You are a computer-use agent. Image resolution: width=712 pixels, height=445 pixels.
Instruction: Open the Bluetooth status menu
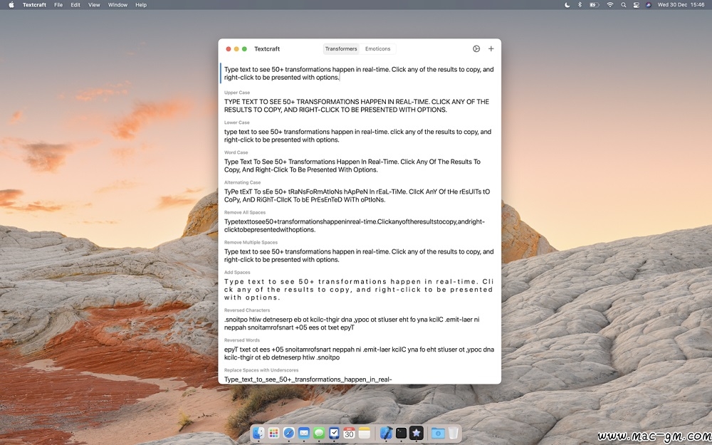tap(580, 4)
